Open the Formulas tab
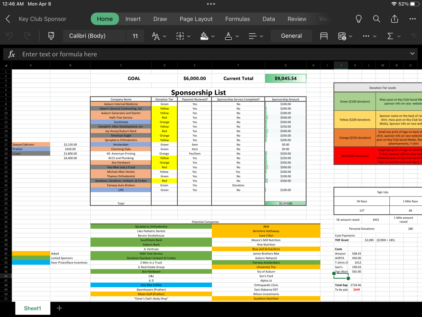 click(237, 19)
